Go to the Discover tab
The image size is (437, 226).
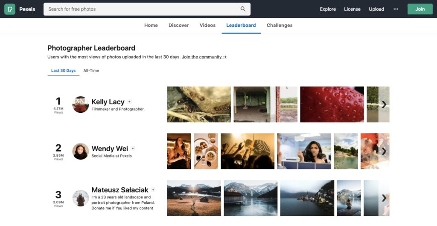pos(178,26)
